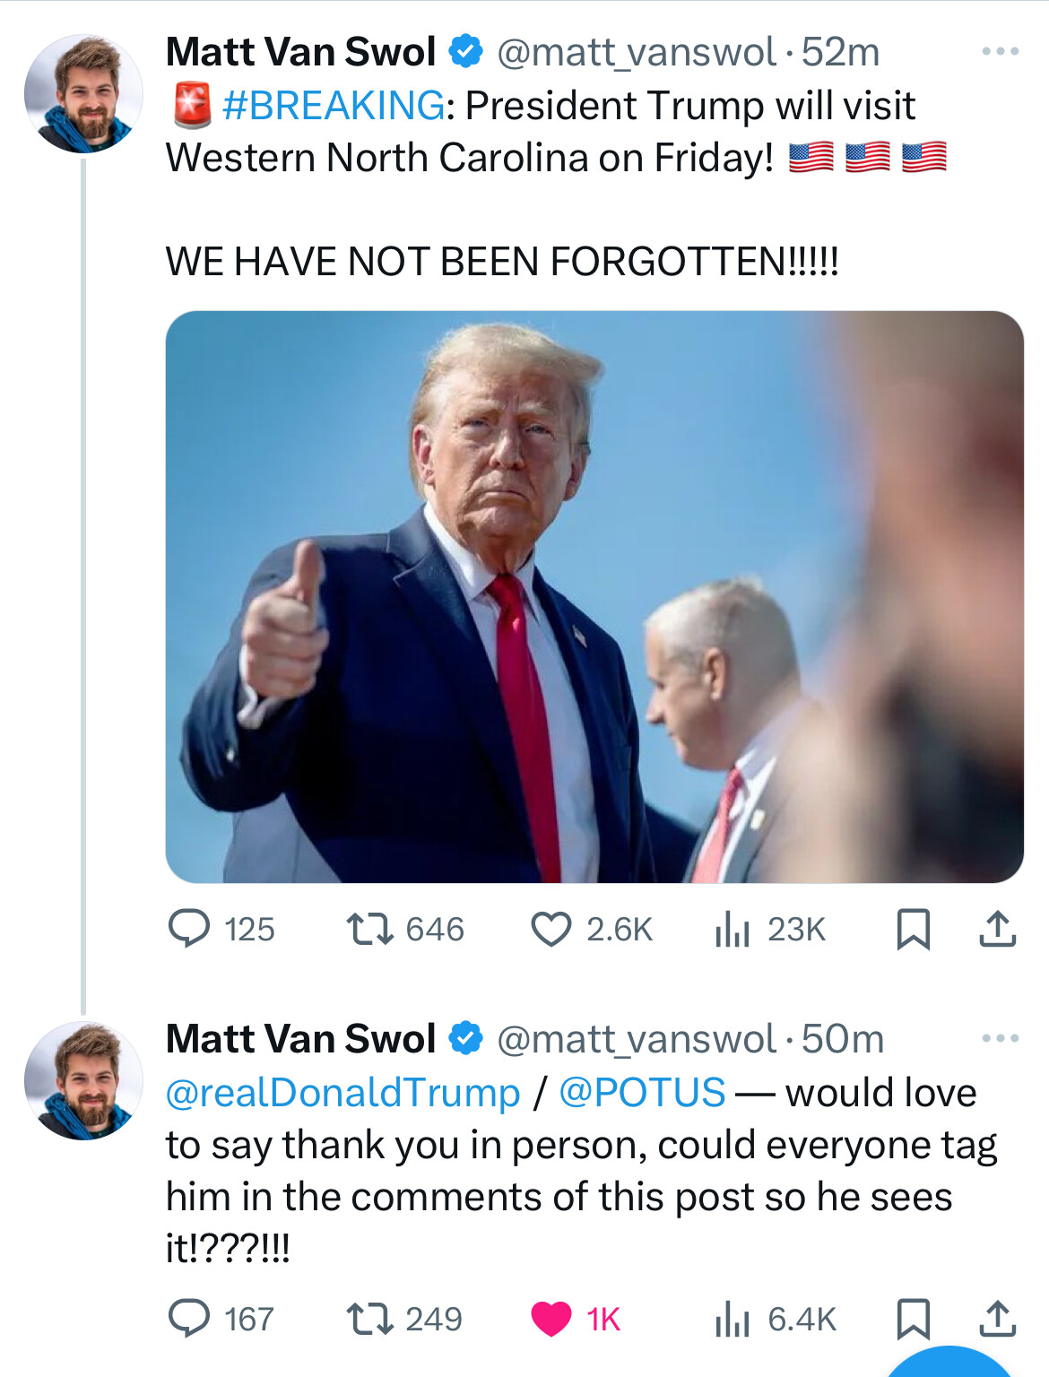Open the first tweet's more options menu
Viewport: 1049px width, 1377px height.
tap(1000, 52)
